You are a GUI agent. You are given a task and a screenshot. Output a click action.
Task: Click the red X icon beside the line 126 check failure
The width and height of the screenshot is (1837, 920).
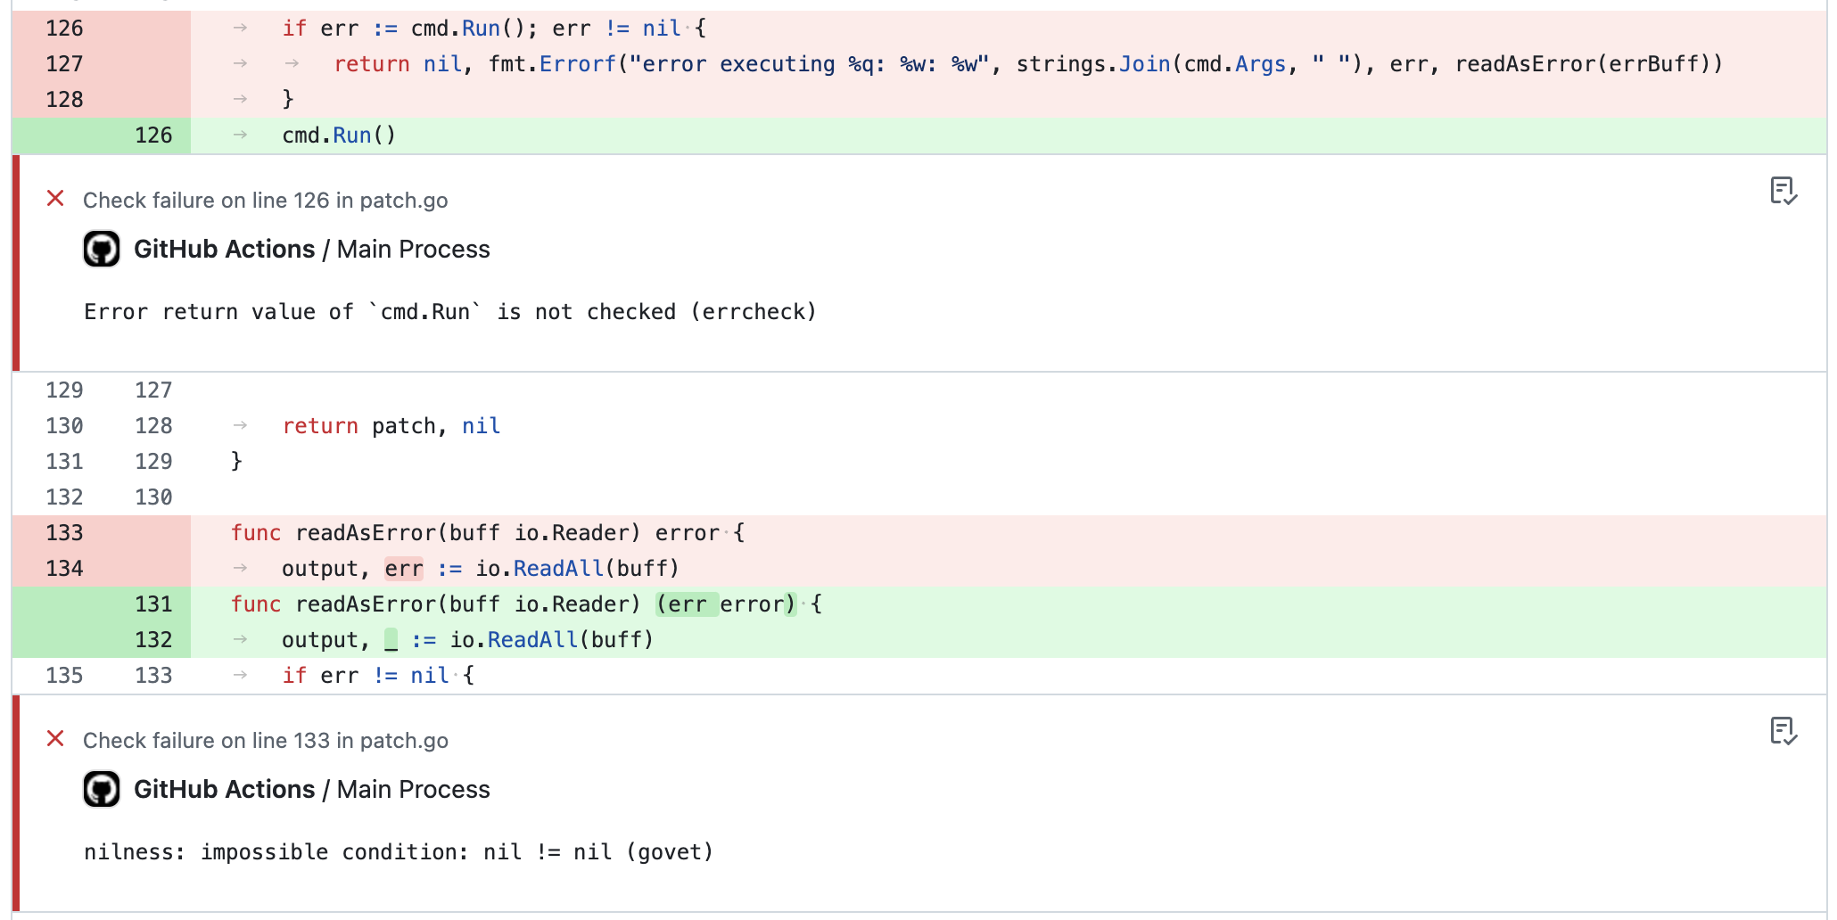click(x=55, y=199)
